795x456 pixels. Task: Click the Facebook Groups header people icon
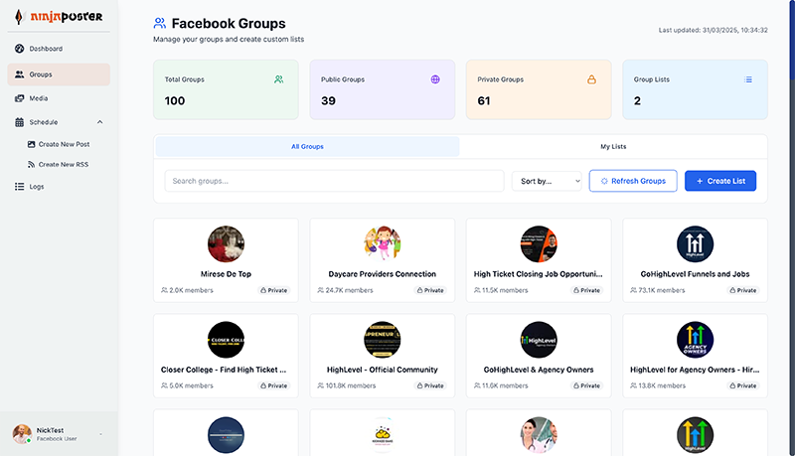tap(160, 23)
